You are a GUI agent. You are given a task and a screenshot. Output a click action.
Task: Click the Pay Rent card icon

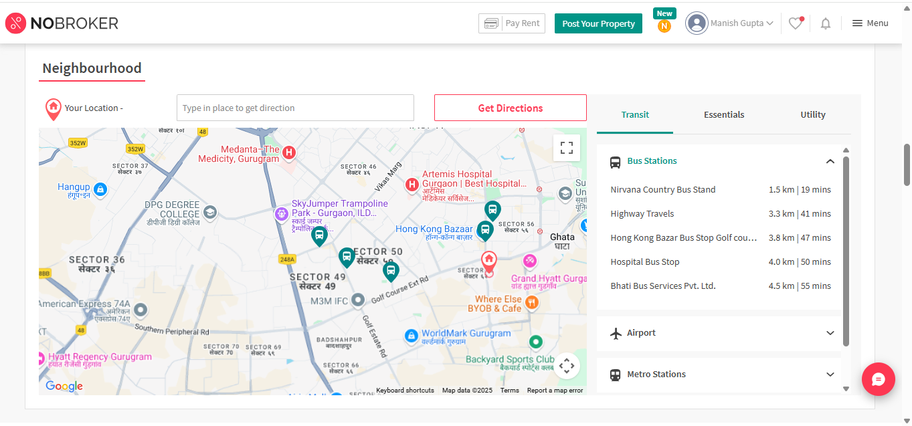click(491, 23)
